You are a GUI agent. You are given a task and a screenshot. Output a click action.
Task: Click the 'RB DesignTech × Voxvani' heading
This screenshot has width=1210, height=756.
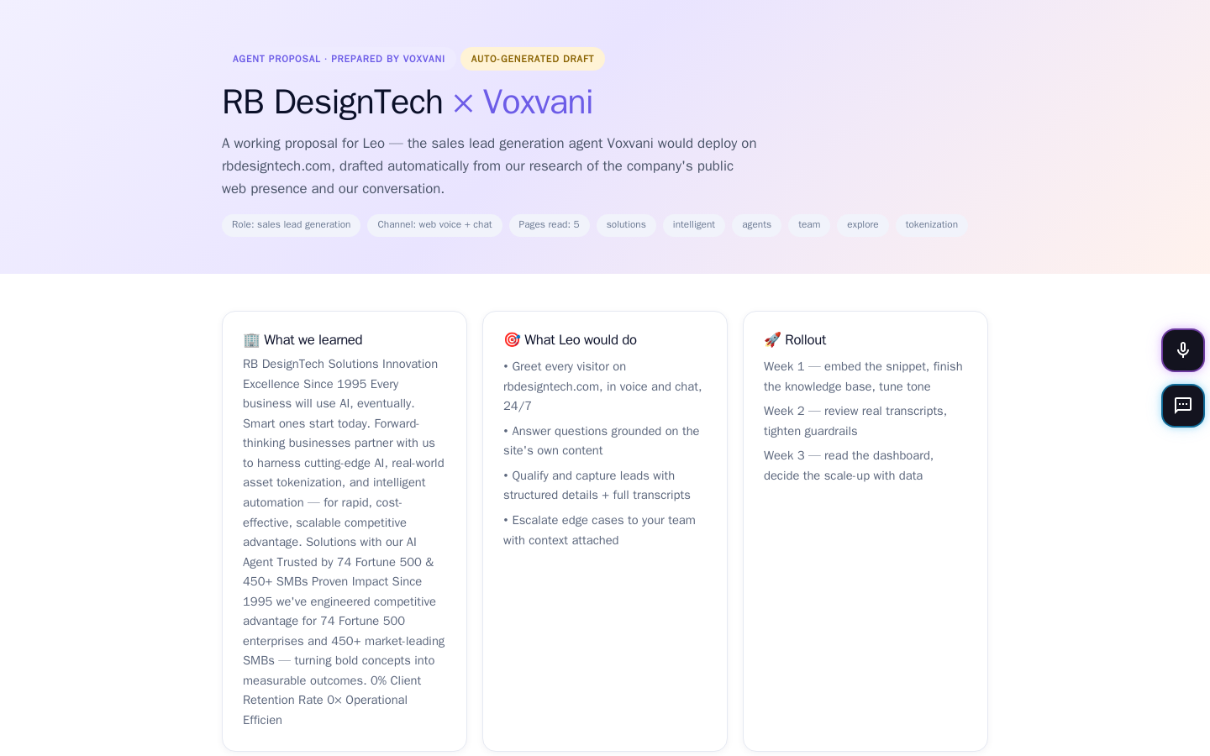(408, 102)
